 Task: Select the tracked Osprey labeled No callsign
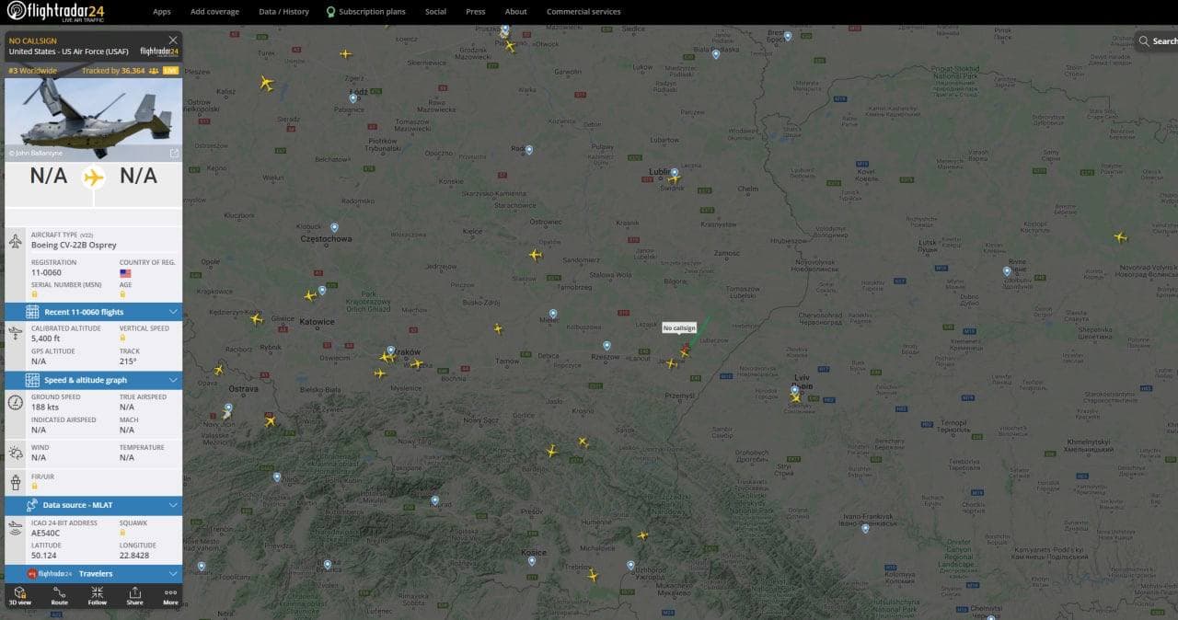click(x=686, y=349)
